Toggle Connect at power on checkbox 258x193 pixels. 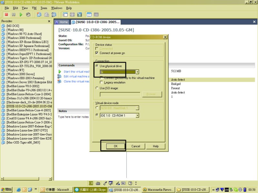pyautogui.click(x=97, y=53)
